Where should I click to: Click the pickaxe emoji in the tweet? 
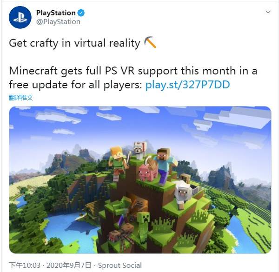150,42
